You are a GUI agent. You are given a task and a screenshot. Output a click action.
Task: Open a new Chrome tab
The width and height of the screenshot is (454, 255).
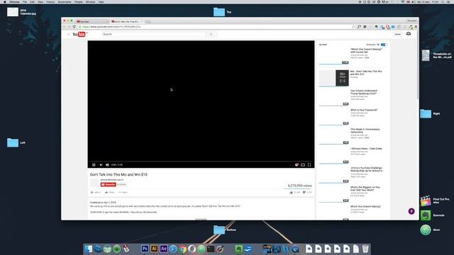[148, 22]
